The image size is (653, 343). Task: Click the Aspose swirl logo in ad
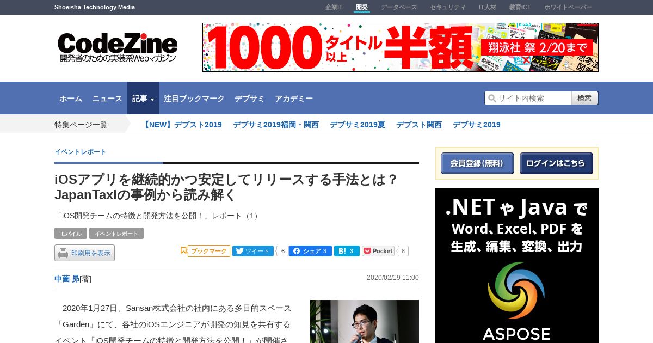(x=516, y=291)
